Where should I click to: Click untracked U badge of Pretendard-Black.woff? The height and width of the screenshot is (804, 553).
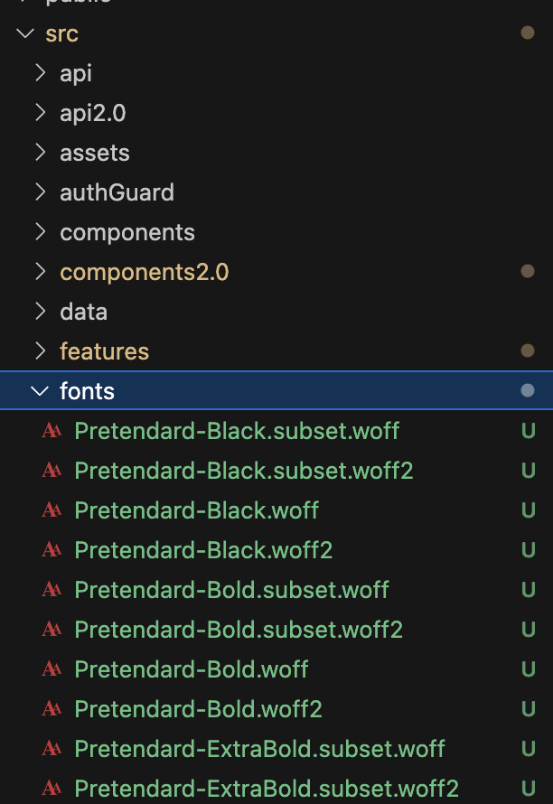point(529,510)
